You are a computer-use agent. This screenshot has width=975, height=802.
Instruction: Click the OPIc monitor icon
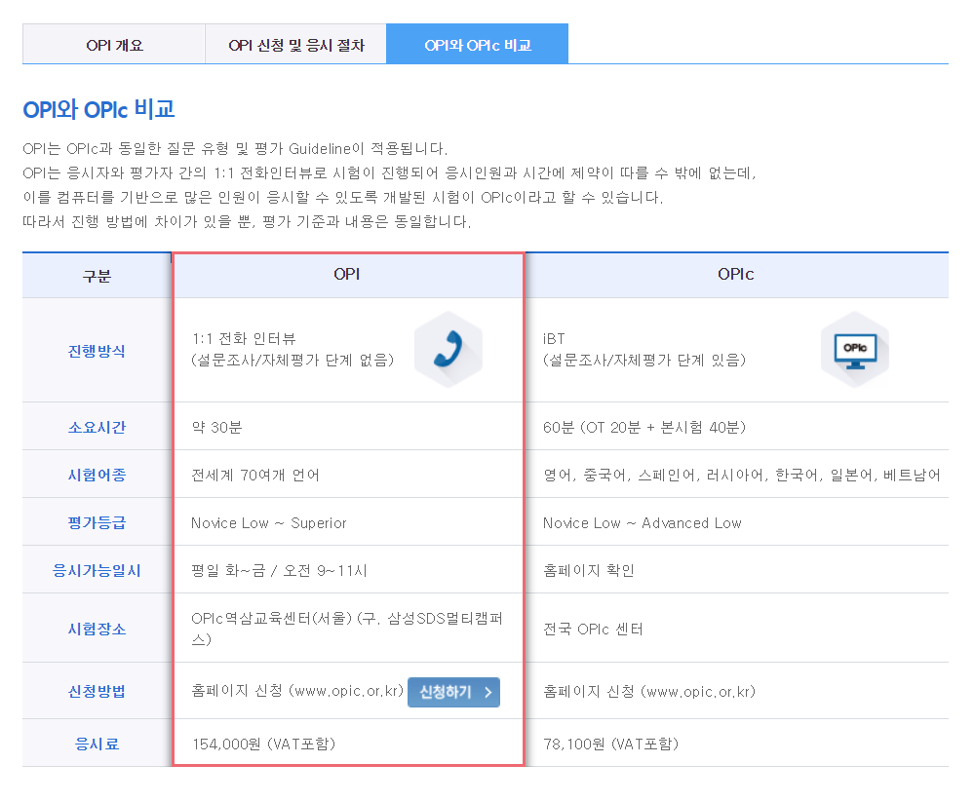(x=855, y=350)
